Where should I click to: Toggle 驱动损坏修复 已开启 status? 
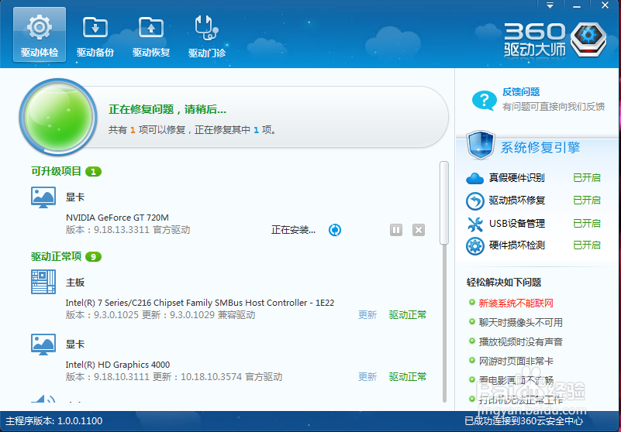(x=587, y=201)
